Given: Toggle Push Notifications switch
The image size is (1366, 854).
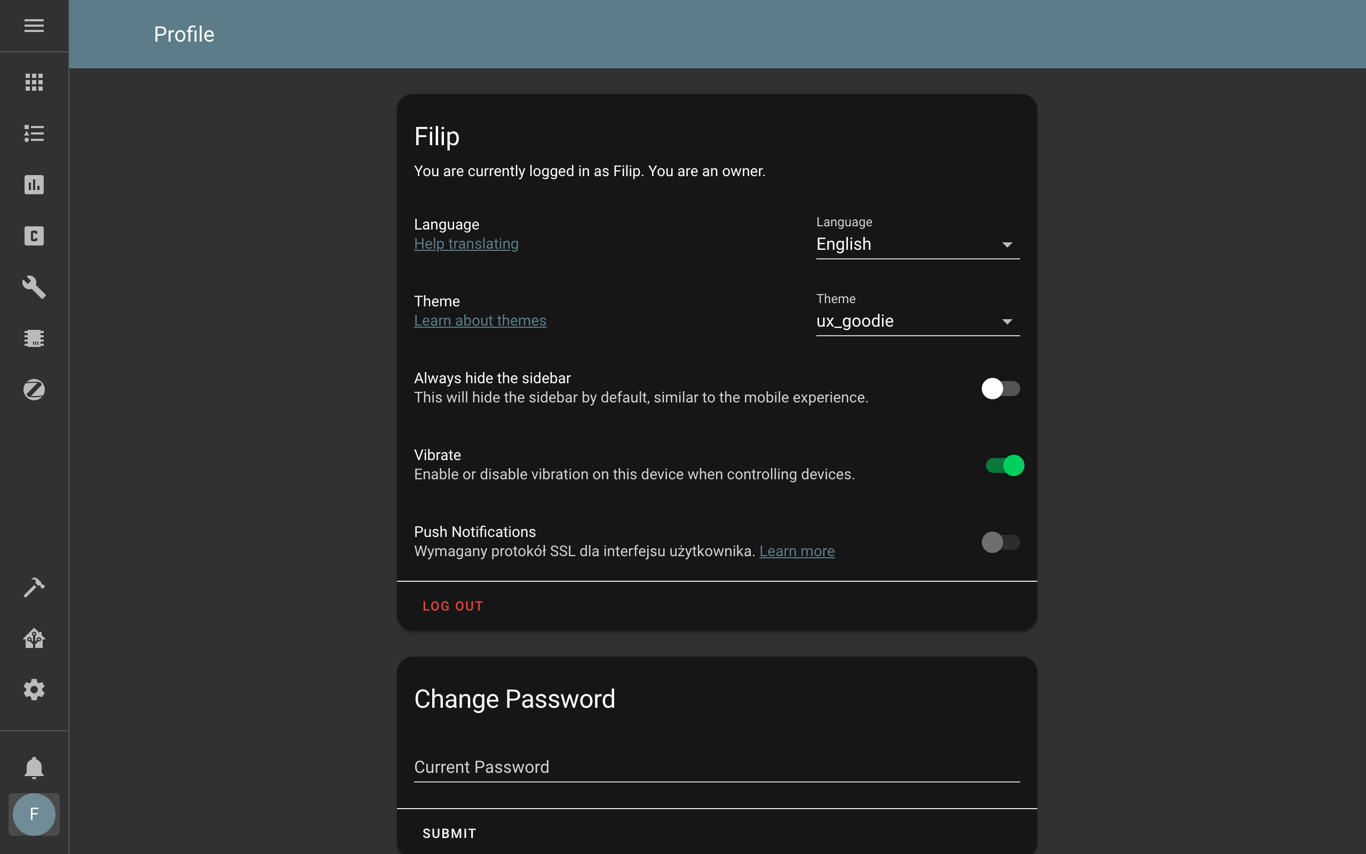Looking at the screenshot, I should tap(1000, 542).
